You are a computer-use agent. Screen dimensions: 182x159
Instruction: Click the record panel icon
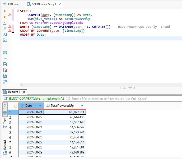[5, 153]
